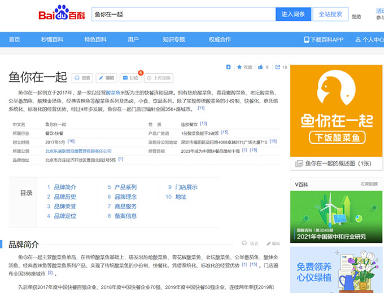Open the 秒懂百科 nav tab
The height and width of the screenshot is (293, 384).
[52, 39]
